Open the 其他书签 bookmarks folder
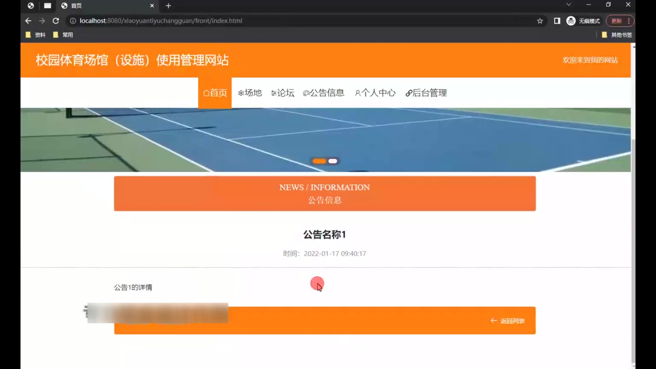 pos(617,35)
